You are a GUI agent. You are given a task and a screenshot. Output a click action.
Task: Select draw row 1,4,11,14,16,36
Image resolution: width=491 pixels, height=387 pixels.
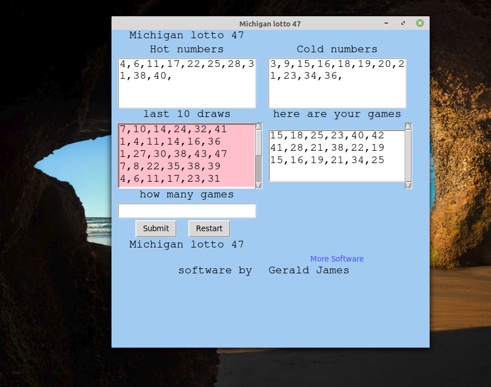[170, 141]
